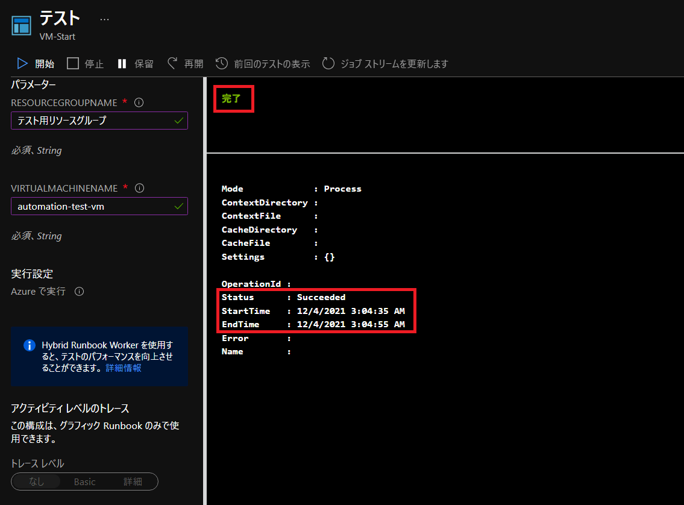The image size is (684, 505).
Task: Focus the RESOURCEGROUPNAME input field
Action: [93, 121]
